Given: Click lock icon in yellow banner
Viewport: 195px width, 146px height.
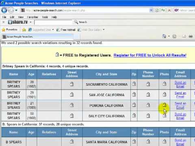Looking at the screenshot, I should tap(57, 54).
